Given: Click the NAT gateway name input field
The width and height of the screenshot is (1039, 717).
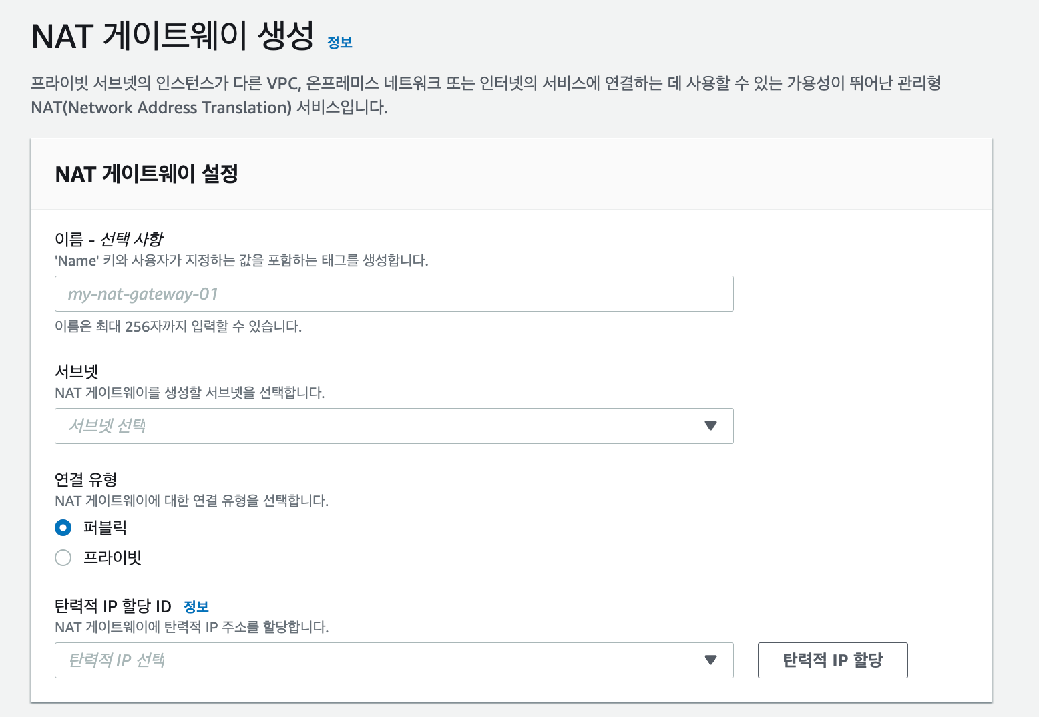Looking at the screenshot, I should pos(393,294).
